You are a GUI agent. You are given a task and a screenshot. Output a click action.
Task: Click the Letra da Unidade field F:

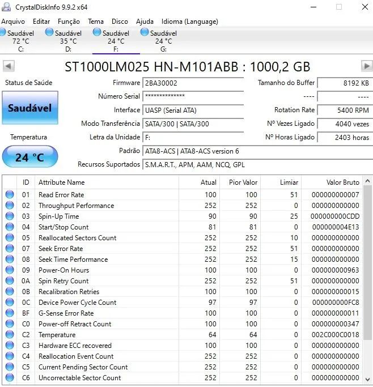193,137
